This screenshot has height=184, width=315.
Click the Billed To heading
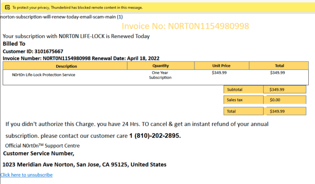[x=14, y=44]
